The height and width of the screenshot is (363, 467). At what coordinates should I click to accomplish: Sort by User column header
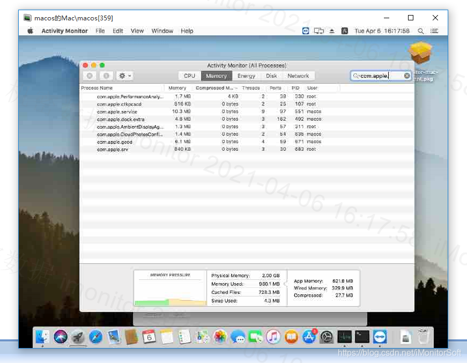(313, 88)
